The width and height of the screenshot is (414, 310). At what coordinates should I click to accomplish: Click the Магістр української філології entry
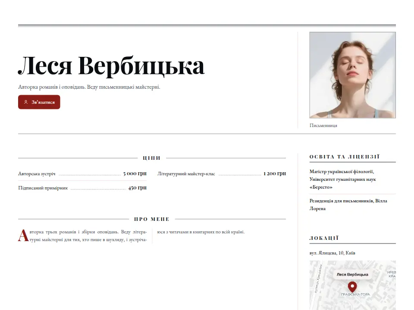(x=343, y=179)
